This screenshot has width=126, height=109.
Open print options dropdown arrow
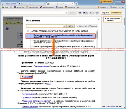click(x=87, y=13)
